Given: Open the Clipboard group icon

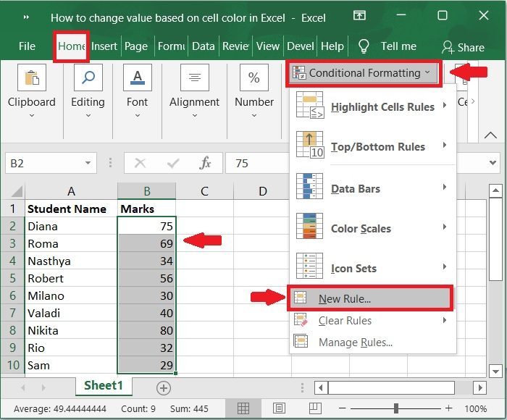Looking at the screenshot, I should tap(32, 77).
